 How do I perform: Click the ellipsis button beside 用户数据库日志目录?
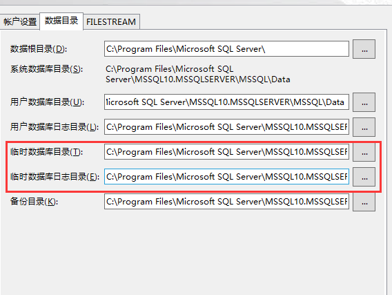pyautogui.click(x=364, y=127)
